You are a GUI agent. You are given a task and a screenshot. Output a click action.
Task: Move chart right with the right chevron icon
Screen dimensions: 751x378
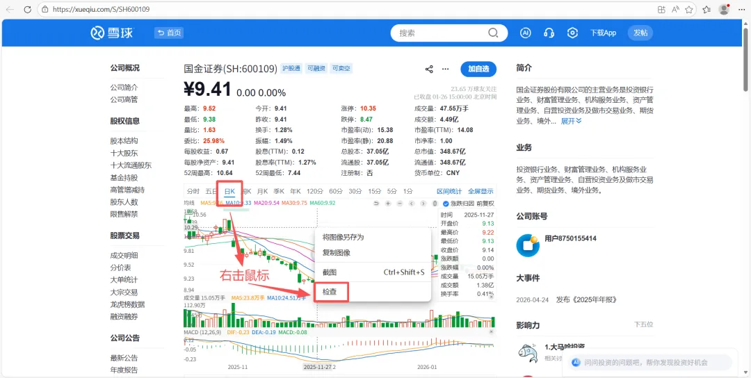click(423, 204)
